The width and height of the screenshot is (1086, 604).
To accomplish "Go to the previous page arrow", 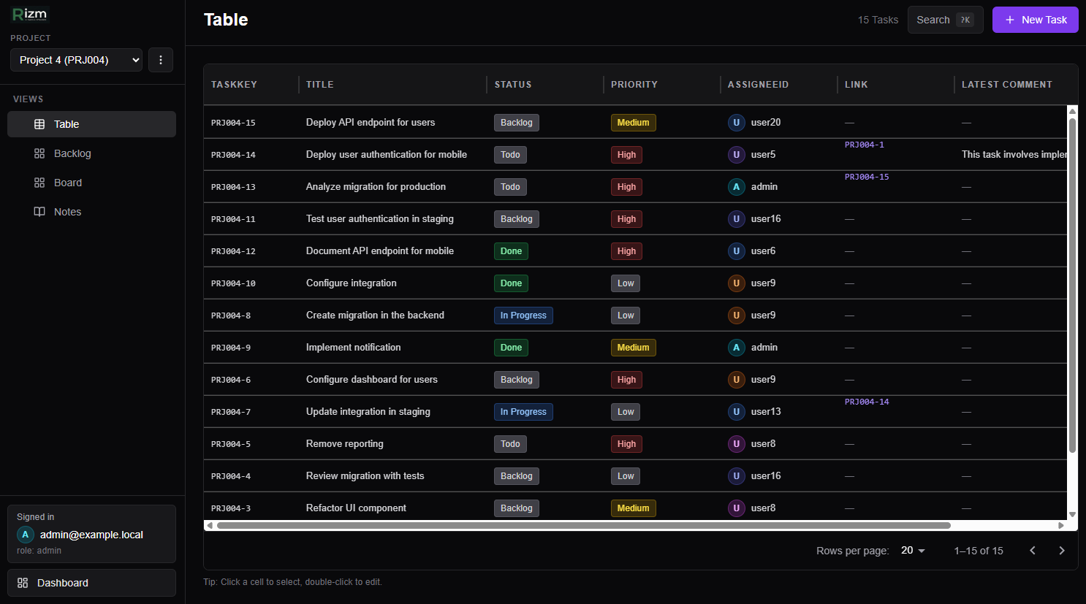I will (x=1033, y=551).
